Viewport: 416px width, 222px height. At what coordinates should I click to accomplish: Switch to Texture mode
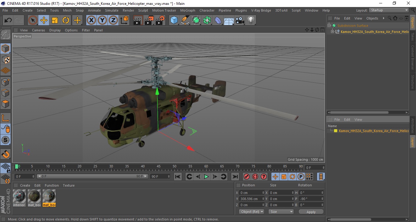tap(5, 59)
